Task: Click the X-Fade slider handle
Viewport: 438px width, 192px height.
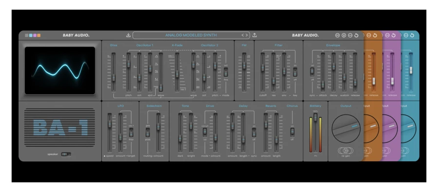Action: click(177, 74)
